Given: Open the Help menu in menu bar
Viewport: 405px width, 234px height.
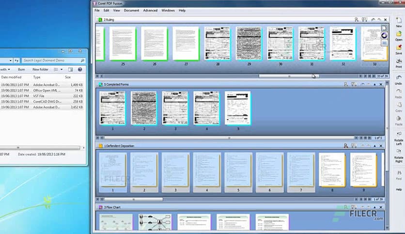Looking at the screenshot, I should [x=182, y=11].
